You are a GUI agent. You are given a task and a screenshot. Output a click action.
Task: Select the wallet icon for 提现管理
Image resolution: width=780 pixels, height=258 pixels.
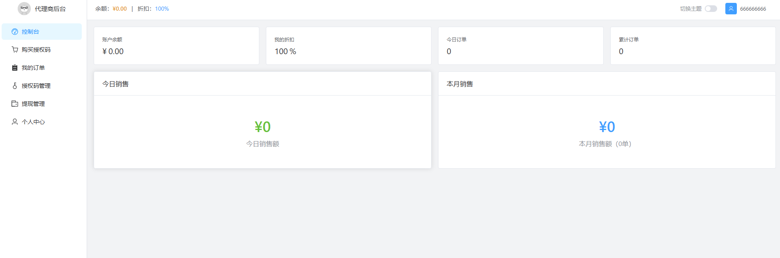[14, 103]
